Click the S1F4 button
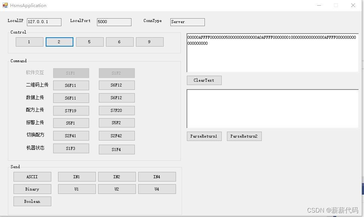 pos(117,150)
